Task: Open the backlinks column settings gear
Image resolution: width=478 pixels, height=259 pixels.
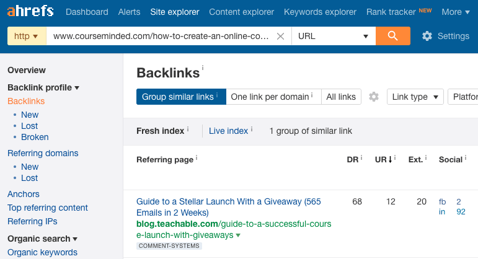Action: [x=373, y=97]
